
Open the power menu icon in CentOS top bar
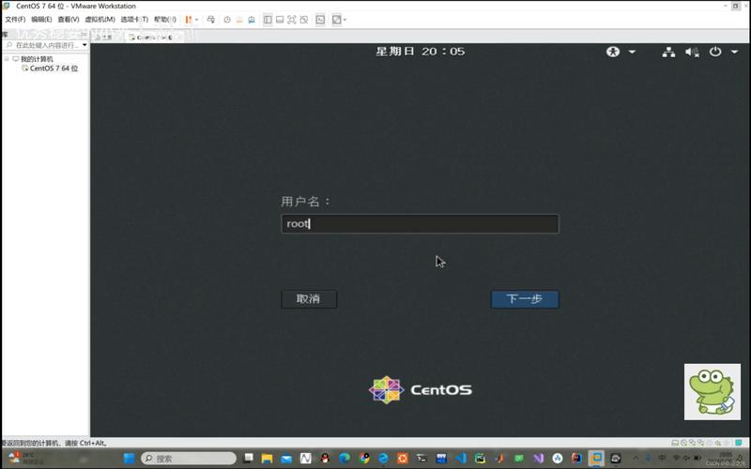[x=715, y=53]
